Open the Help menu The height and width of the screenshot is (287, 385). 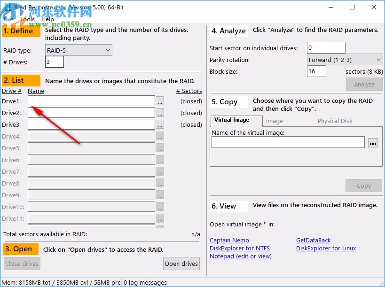(47, 19)
